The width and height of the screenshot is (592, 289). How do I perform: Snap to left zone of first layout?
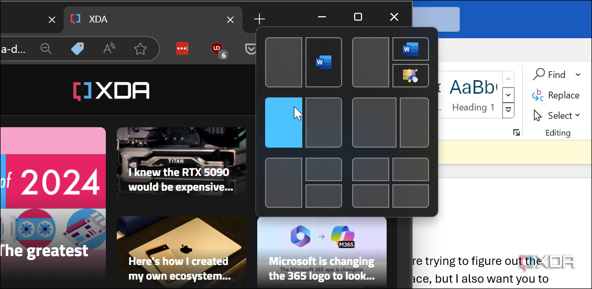[283, 62]
